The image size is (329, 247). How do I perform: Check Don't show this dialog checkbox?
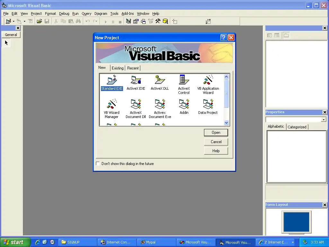[98, 163]
